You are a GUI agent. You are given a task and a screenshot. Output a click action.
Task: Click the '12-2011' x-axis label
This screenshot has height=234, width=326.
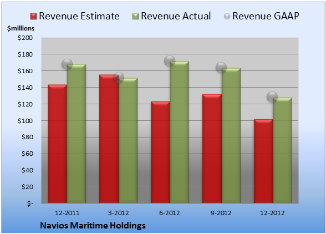67,213
